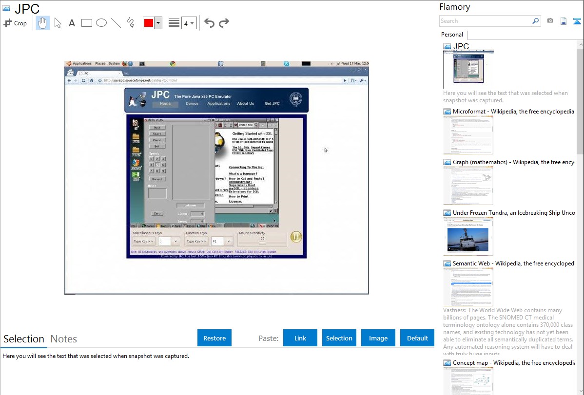Click the large JPC snapshot preview image
Screen dimensions: 584x395
point(217,178)
